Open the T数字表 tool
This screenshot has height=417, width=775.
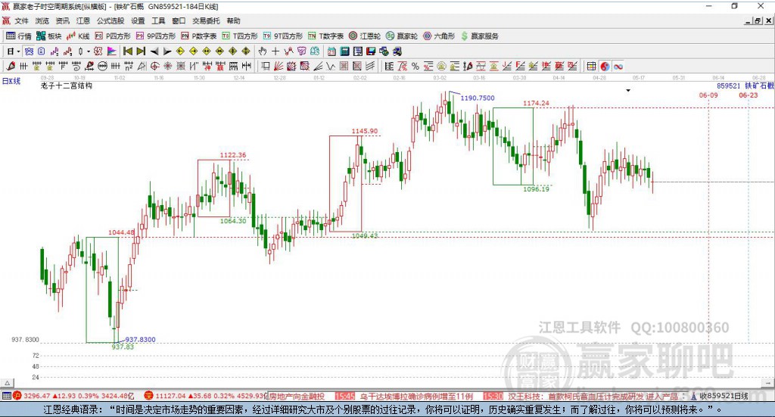click(x=325, y=36)
